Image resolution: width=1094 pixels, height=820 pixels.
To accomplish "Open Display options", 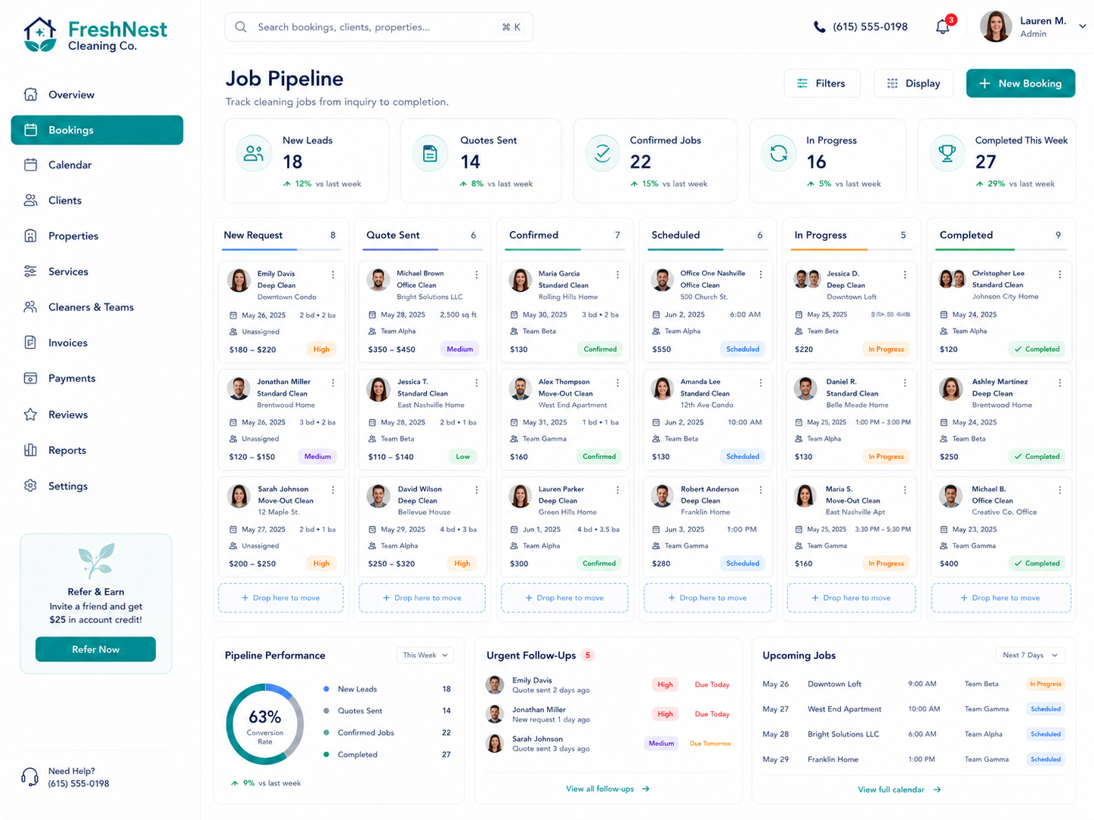I will [x=913, y=83].
